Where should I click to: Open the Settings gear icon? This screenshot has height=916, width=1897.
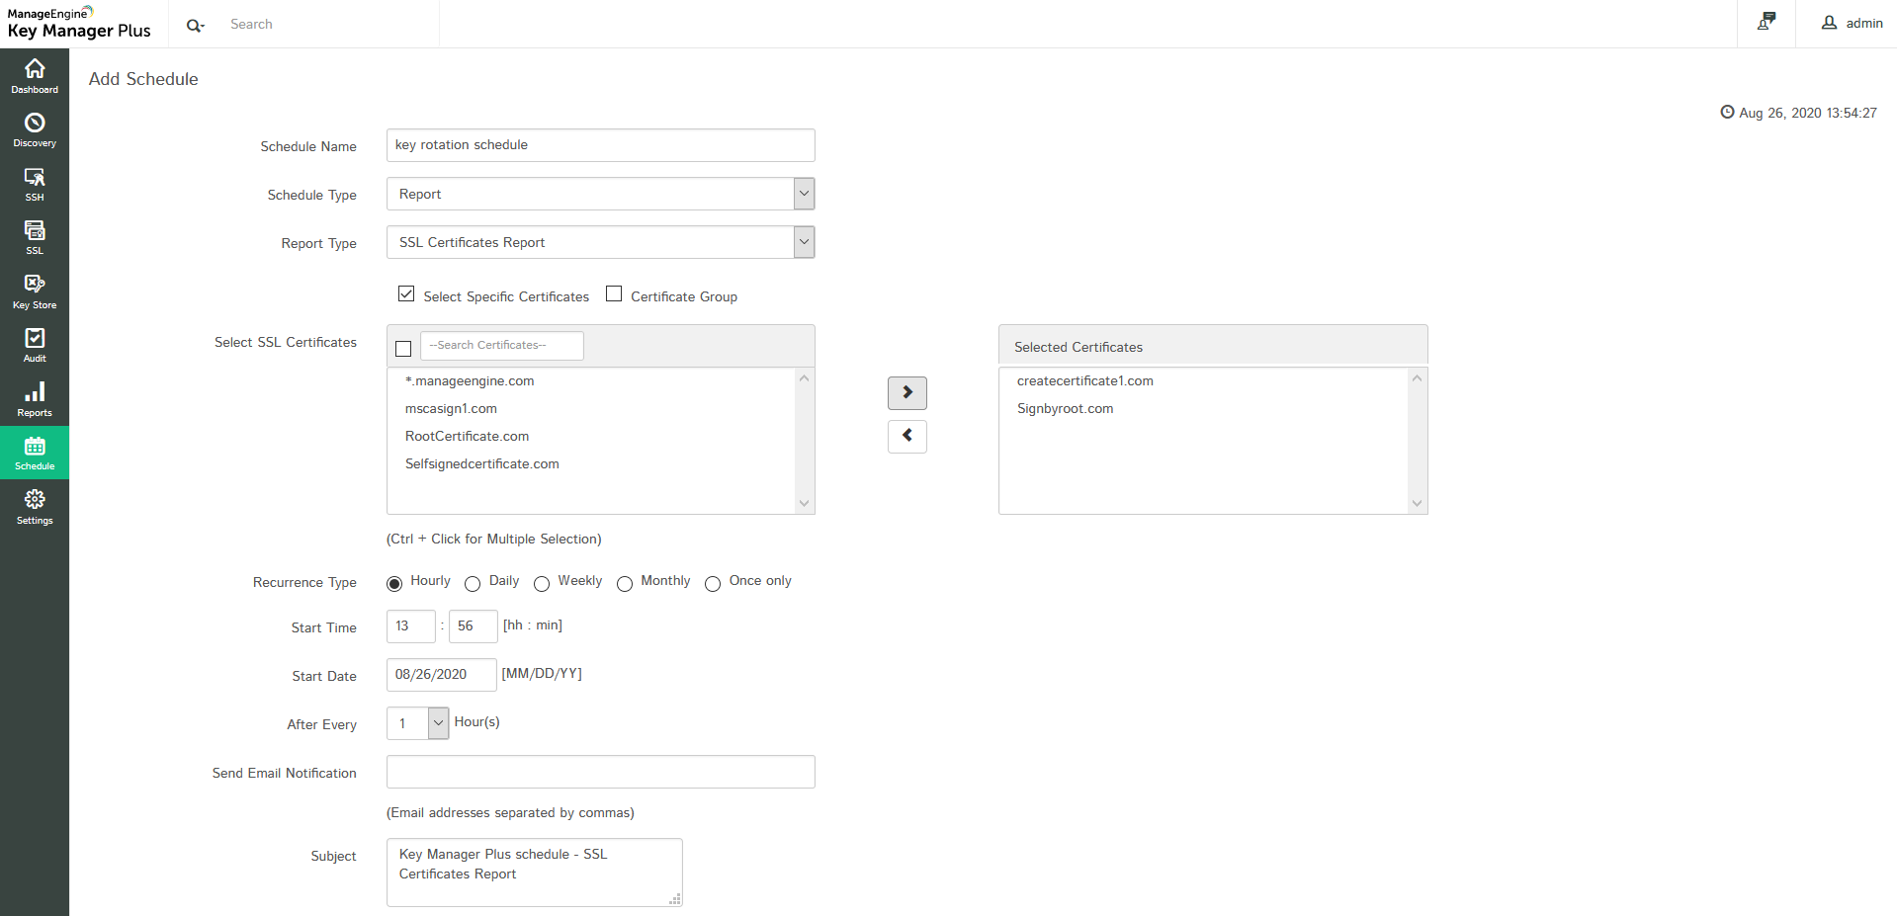click(x=35, y=500)
